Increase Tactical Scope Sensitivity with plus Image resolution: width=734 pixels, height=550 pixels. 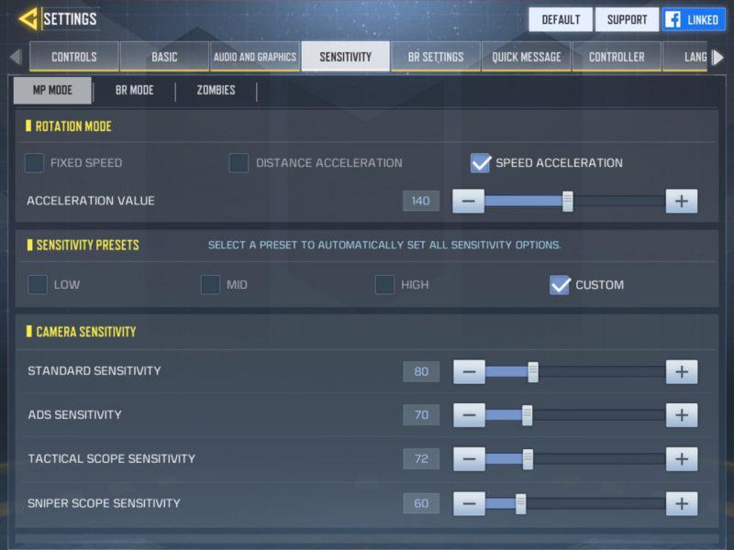682,459
